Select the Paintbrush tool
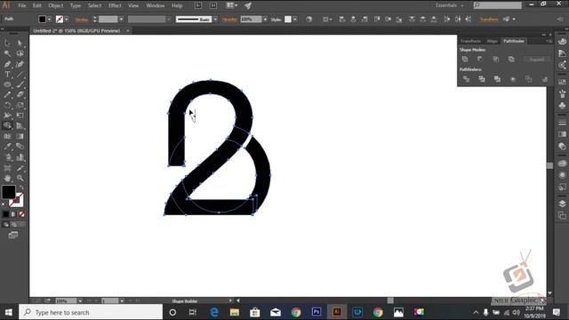The height and width of the screenshot is (320, 569). pos(20,84)
